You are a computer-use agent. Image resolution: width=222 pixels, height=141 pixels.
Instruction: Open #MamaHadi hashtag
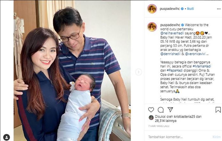point(202,66)
